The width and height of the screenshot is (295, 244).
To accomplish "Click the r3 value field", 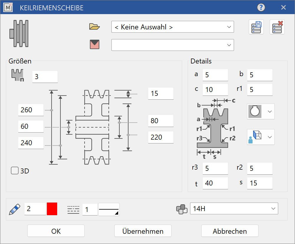I will coord(215,168).
